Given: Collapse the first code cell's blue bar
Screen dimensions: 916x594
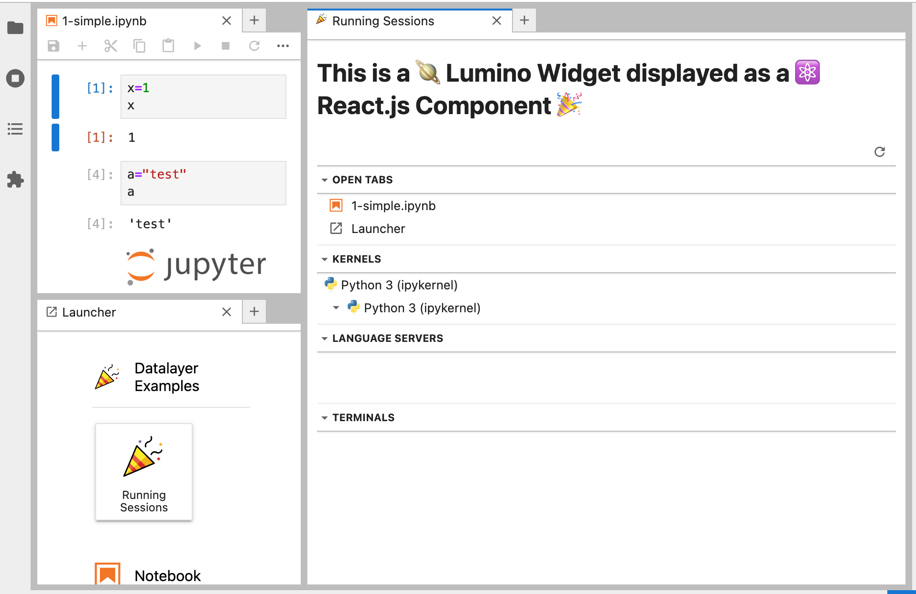Looking at the screenshot, I should coord(55,96).
